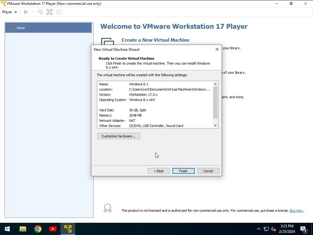Click the Customize Hardware button
313x235 pixels.
[x=119, y=136]
